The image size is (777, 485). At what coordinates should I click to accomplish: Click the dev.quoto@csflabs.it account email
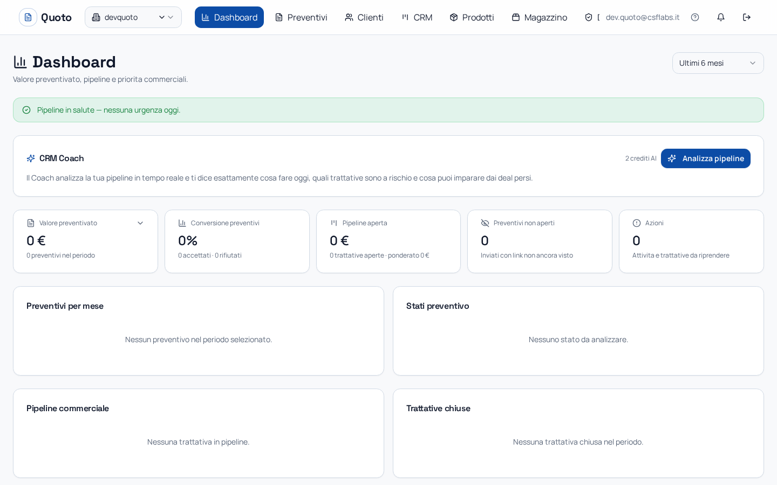[643, 17]
